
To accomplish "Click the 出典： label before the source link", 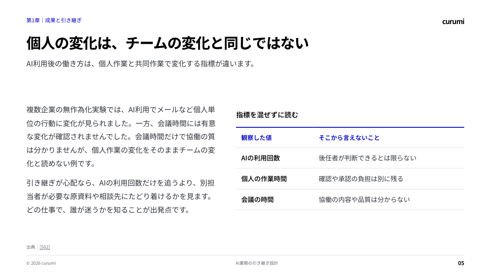I will tap(33, 247).
